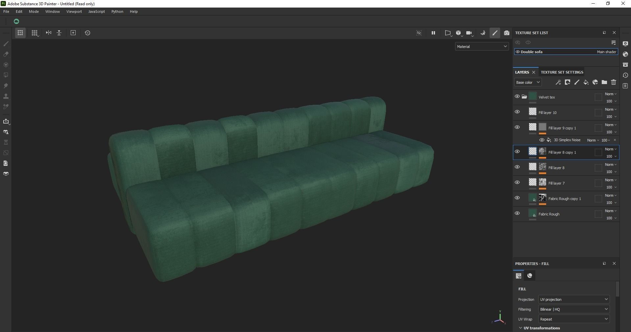The image size is (631, 332).
Task: Hide Fill layer 9 copy 1
Action: 517,127
